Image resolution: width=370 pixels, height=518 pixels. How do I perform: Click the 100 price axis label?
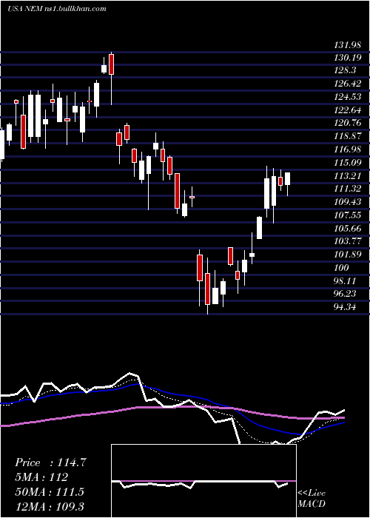(341, 268)
